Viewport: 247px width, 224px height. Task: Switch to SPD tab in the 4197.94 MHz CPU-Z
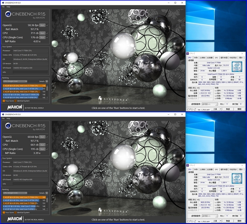pos(216,58)
